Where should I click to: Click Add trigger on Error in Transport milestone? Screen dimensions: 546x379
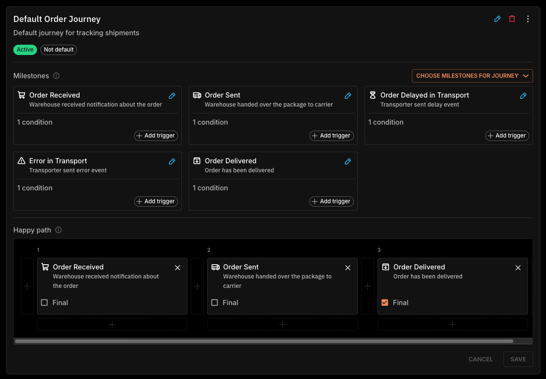click(156, 201)
